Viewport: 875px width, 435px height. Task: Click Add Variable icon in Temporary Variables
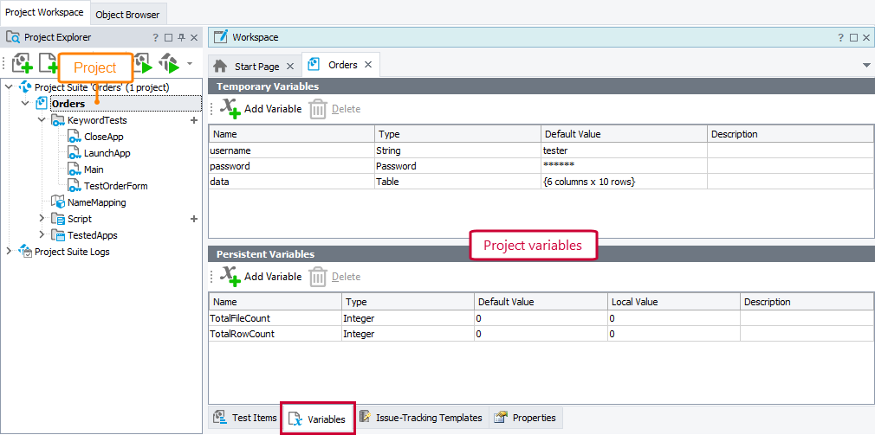pos(230,108)
